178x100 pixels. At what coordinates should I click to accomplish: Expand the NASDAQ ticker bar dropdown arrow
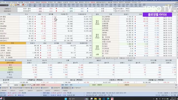click(x=84, y=95)
